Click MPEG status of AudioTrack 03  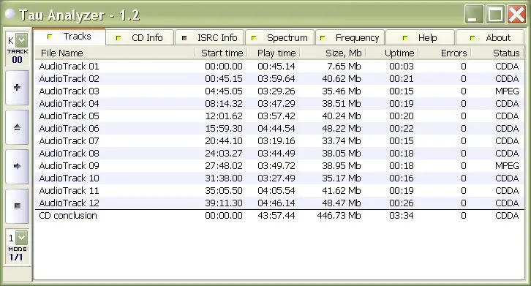pos(507,91)
